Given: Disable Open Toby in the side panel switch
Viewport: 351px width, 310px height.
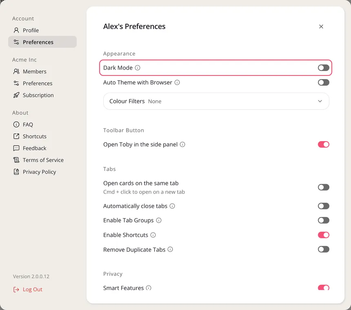Looking at the screenshot, I should (x=324, y=144).
